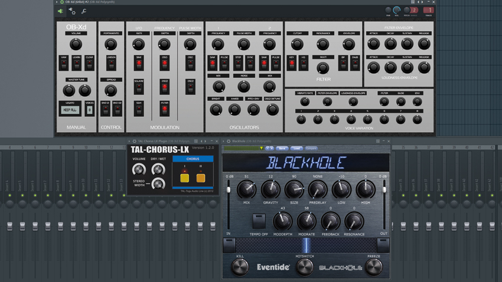Image resolution: width=502 pixels, height=282 pixels.
Task: Click Blackhole preset up/down stepper button
Action: 269,148
